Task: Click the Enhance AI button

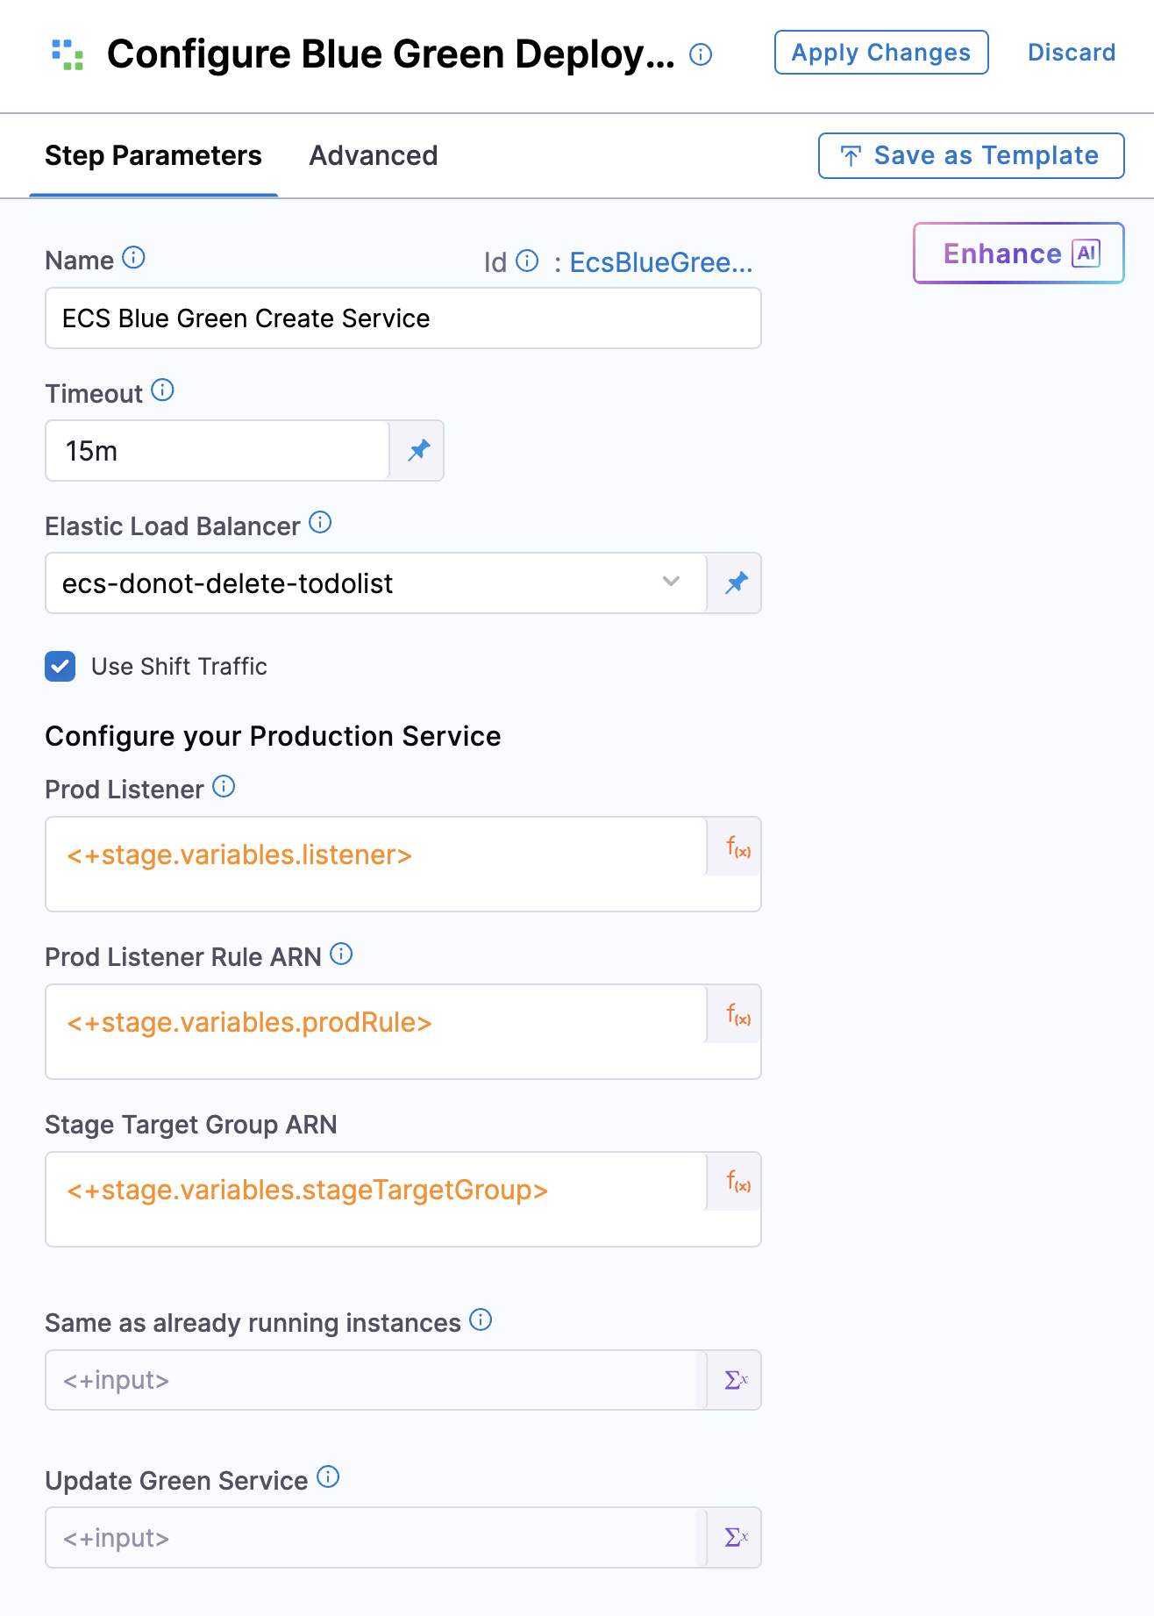Action: coord(1018,254)
